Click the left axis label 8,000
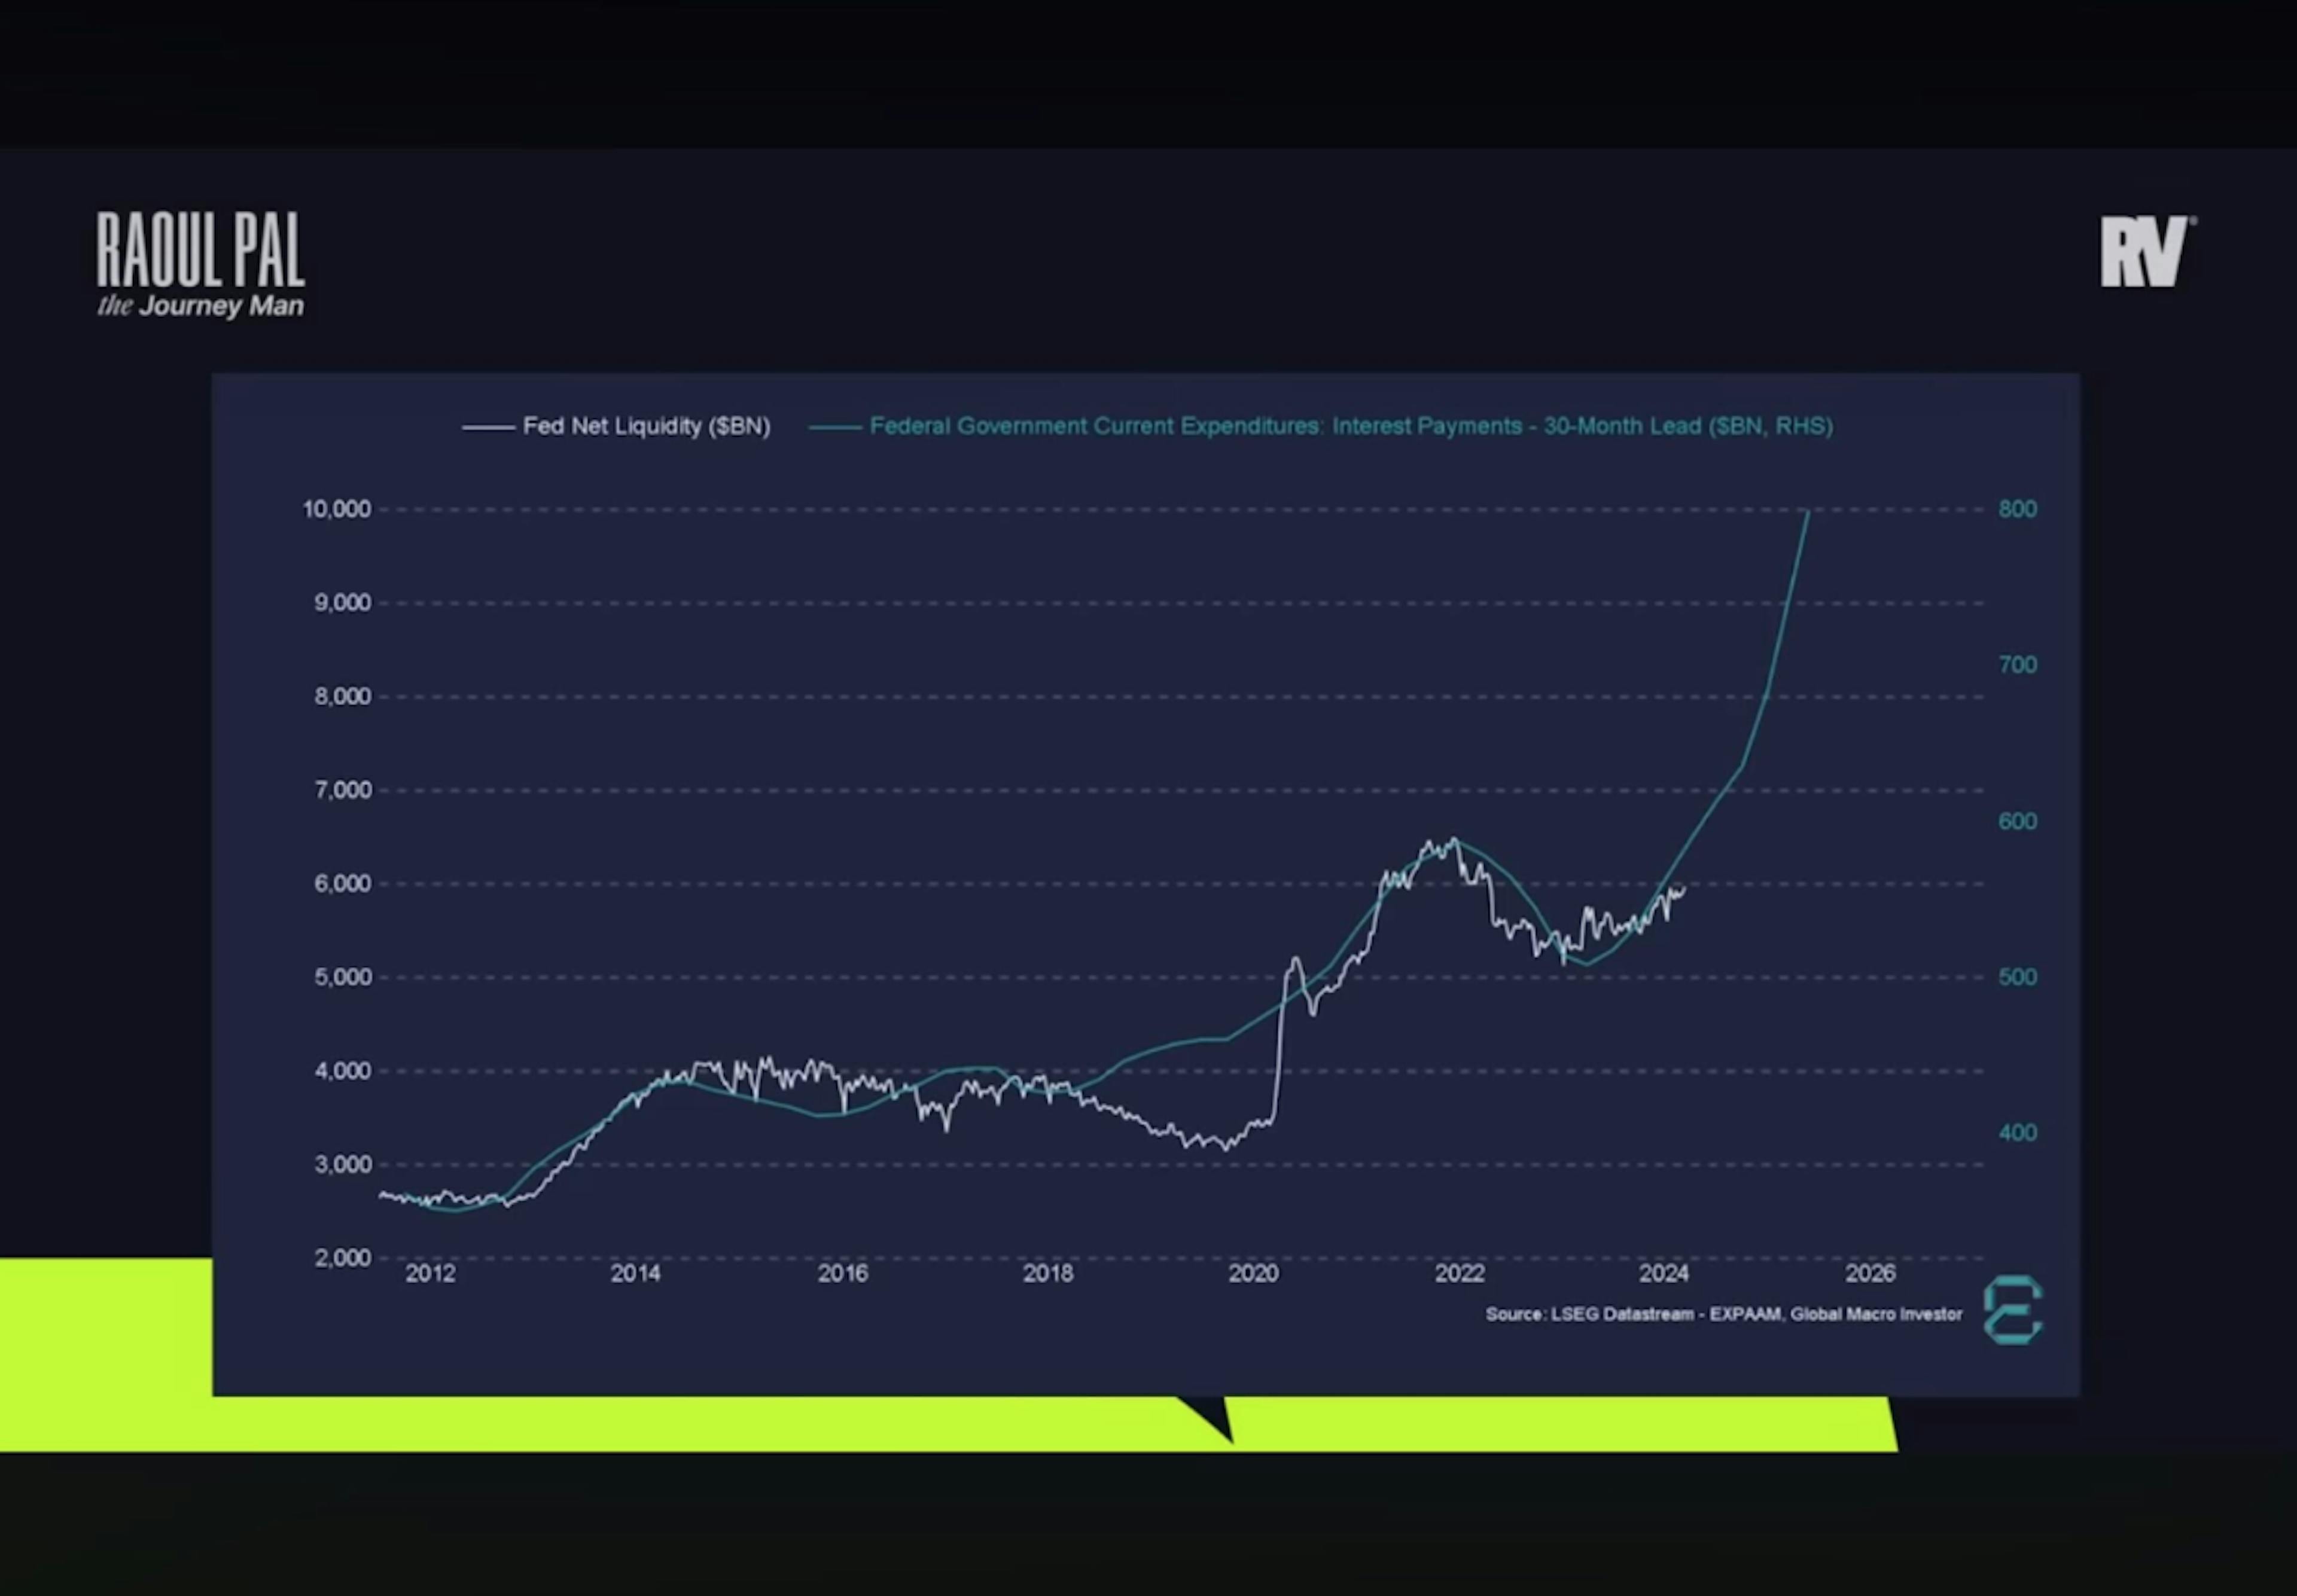The image size is (2297, 1596). pyautogui.click(x=342, y=696)
